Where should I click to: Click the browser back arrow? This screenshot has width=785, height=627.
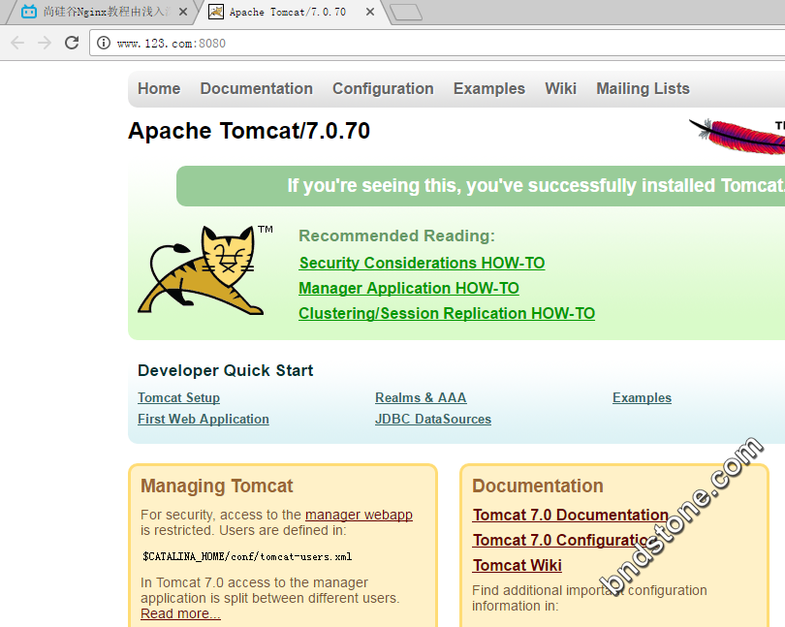pos(17,43)
